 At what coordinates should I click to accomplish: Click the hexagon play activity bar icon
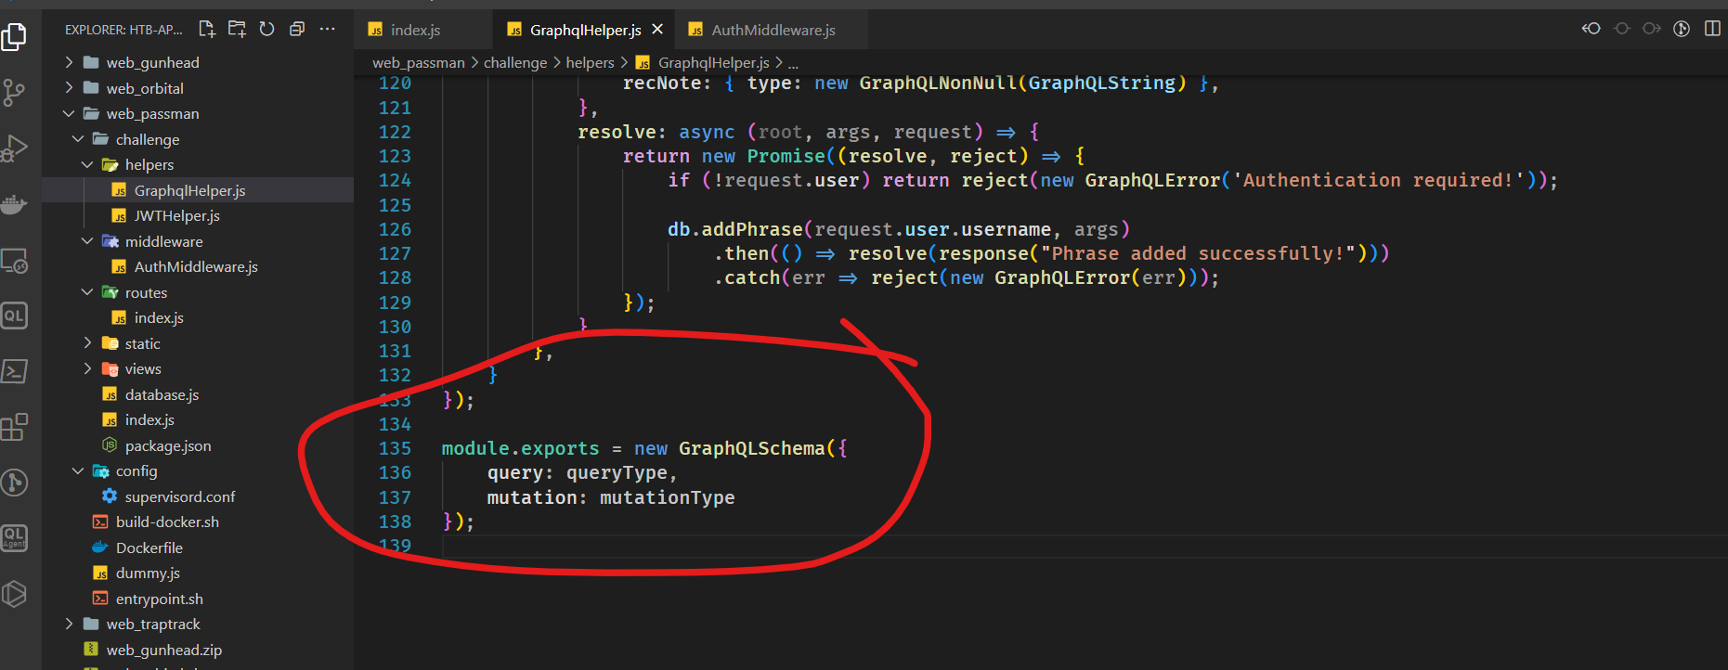[x=14, y=594]
